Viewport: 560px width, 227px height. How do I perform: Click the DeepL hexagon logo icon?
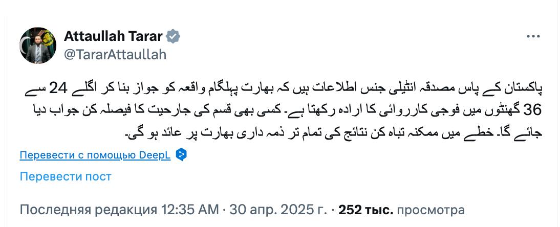[x=180, y=155]
